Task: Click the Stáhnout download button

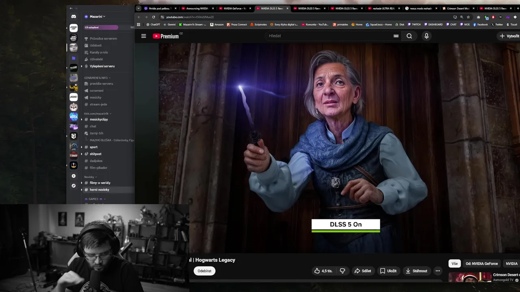Action: tap(416, 271)
